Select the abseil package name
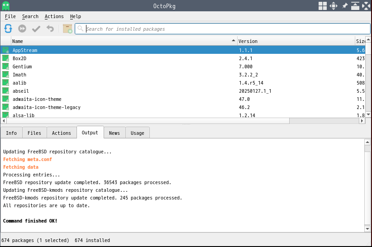 (21, 91)
